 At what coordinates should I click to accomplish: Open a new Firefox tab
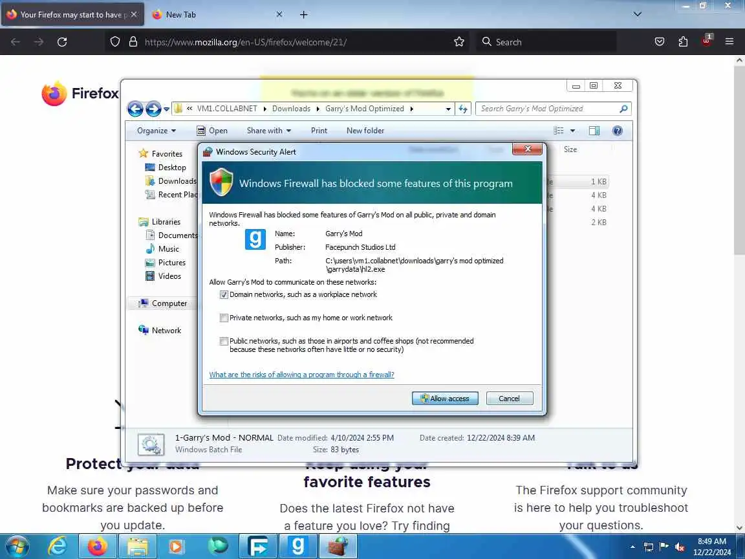click(x=303, y=15)
